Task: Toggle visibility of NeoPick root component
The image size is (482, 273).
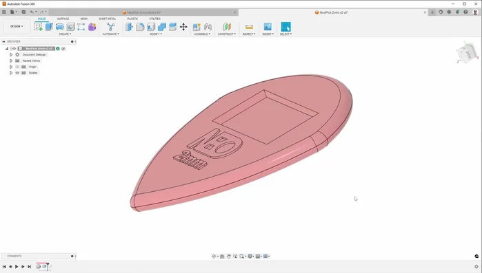Action: (x=14, y=48)
